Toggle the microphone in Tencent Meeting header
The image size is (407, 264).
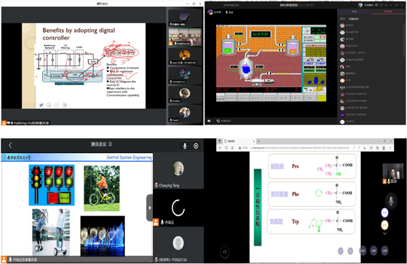tap(185, 146)
